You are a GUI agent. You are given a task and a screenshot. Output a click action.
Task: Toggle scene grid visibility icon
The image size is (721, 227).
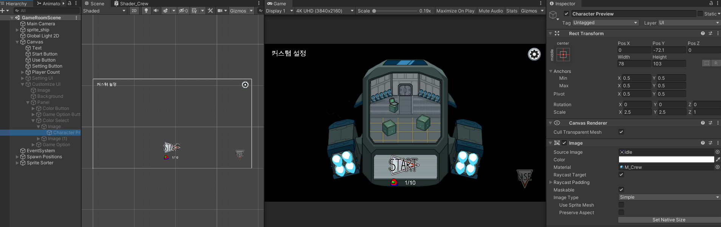tap(194, 11)
